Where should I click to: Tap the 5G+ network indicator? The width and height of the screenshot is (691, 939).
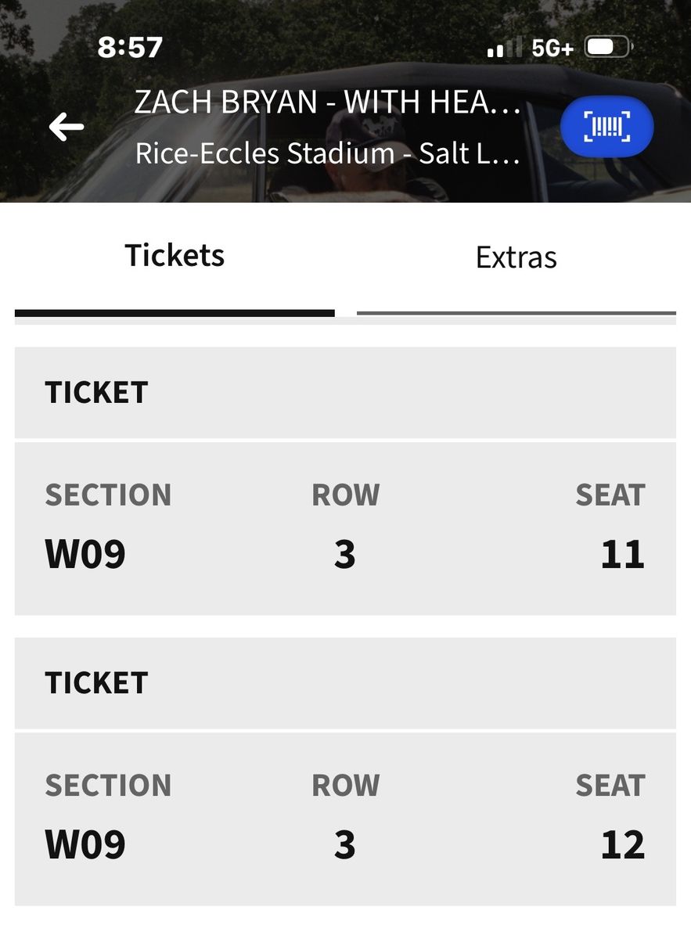(x=552, y=49)
